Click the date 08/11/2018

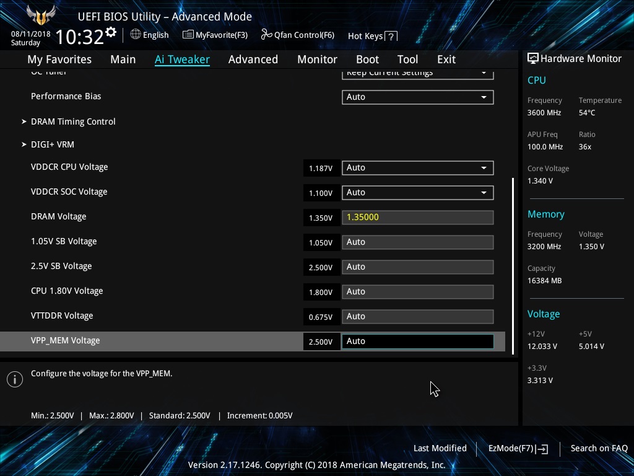31,34
